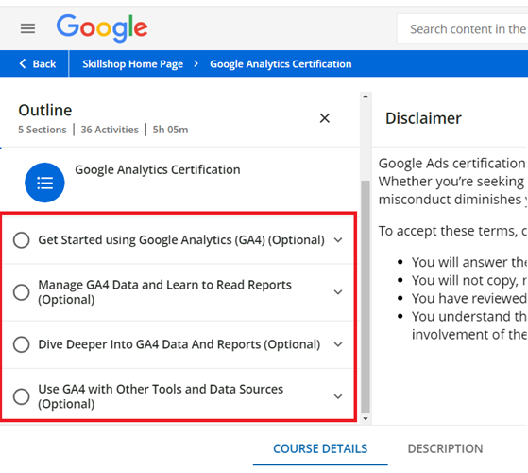This screenshot has width=528, height=473.
Task: Click Dive Deeper Into GA4 Data label
Action: tap(179, 344)
